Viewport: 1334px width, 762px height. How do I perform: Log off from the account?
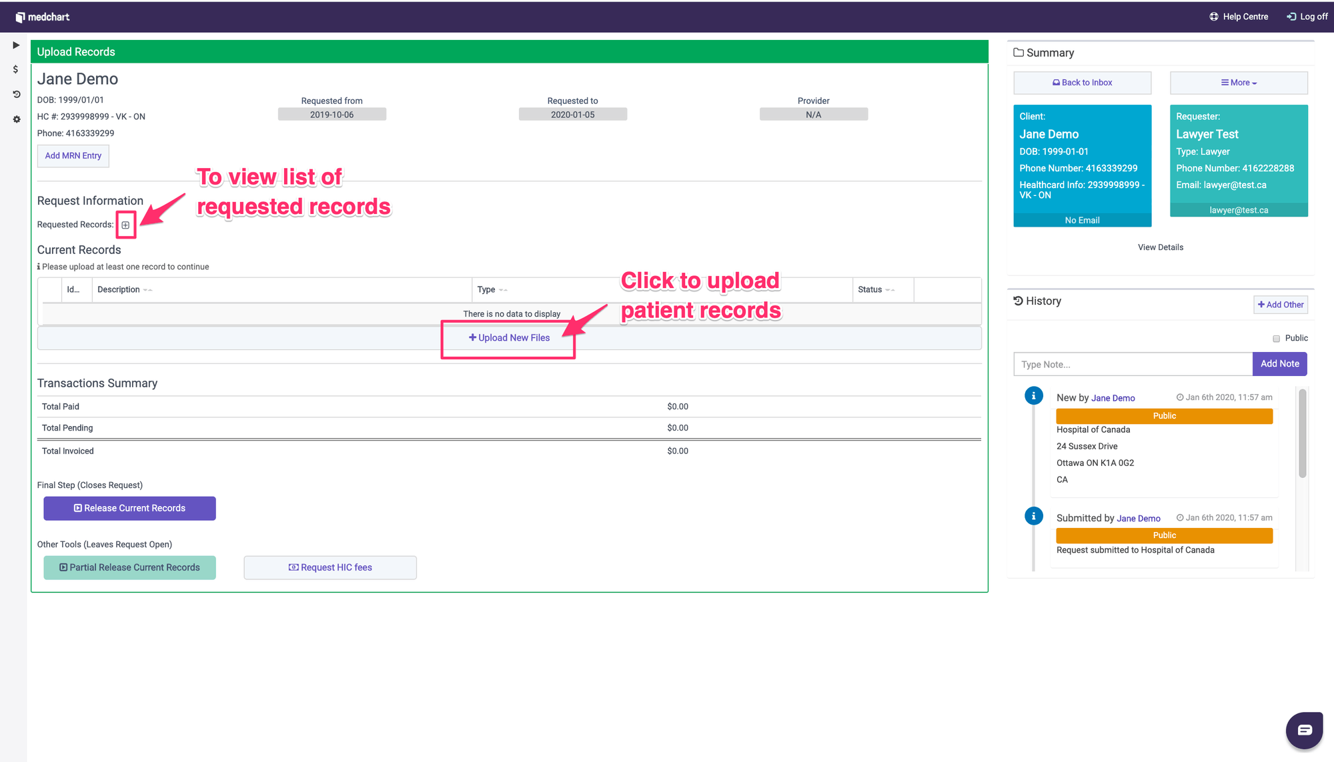(x=1307, y=17)
